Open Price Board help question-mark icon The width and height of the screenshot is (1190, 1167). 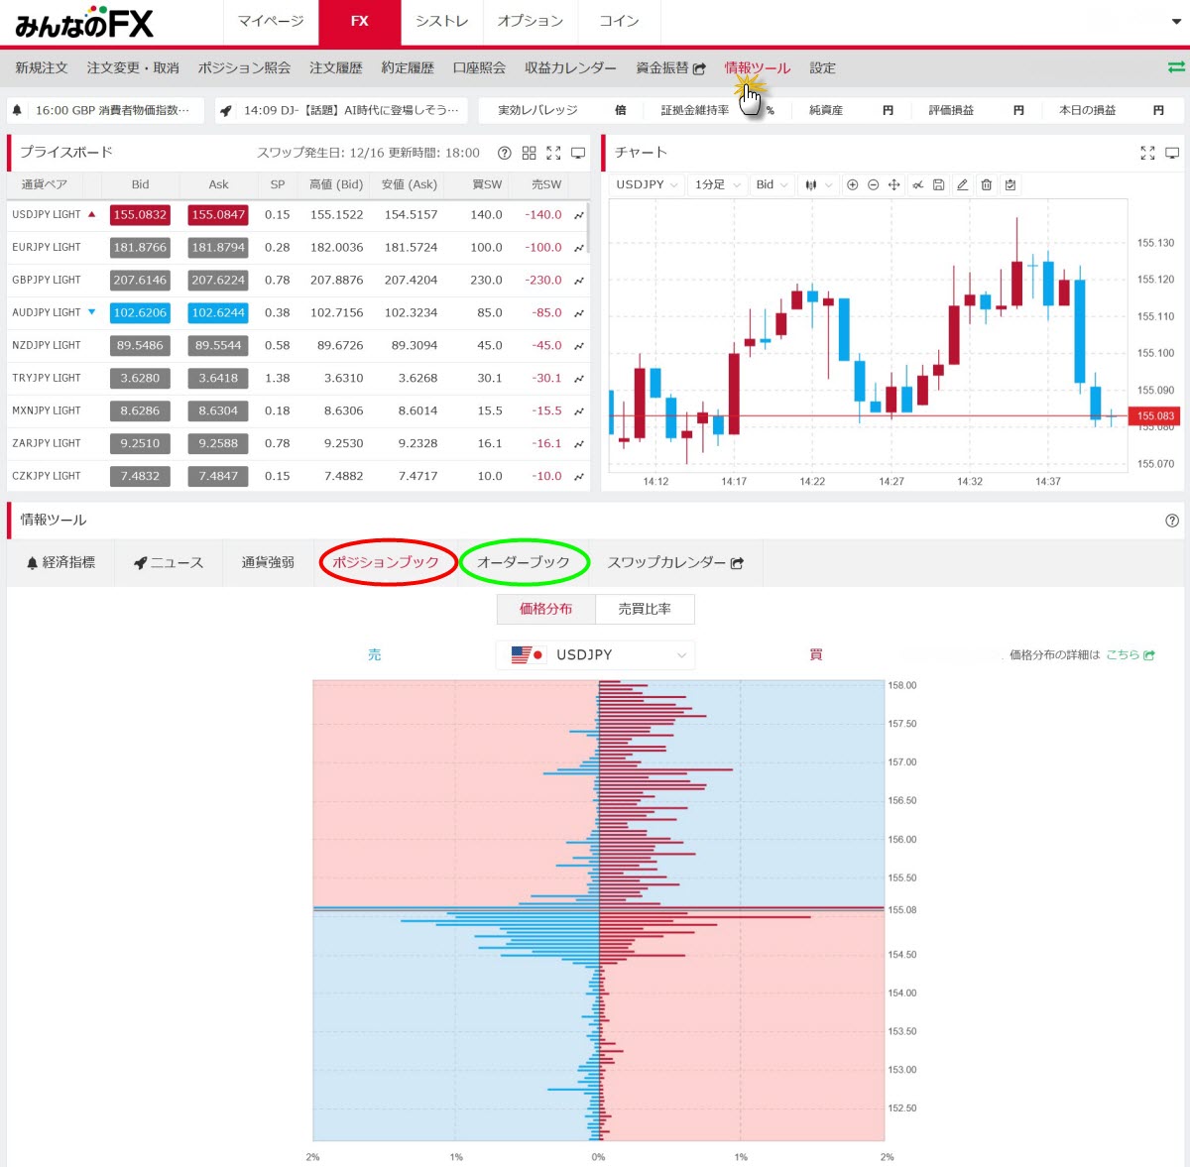pyautogui.click(x=504, y=153)
